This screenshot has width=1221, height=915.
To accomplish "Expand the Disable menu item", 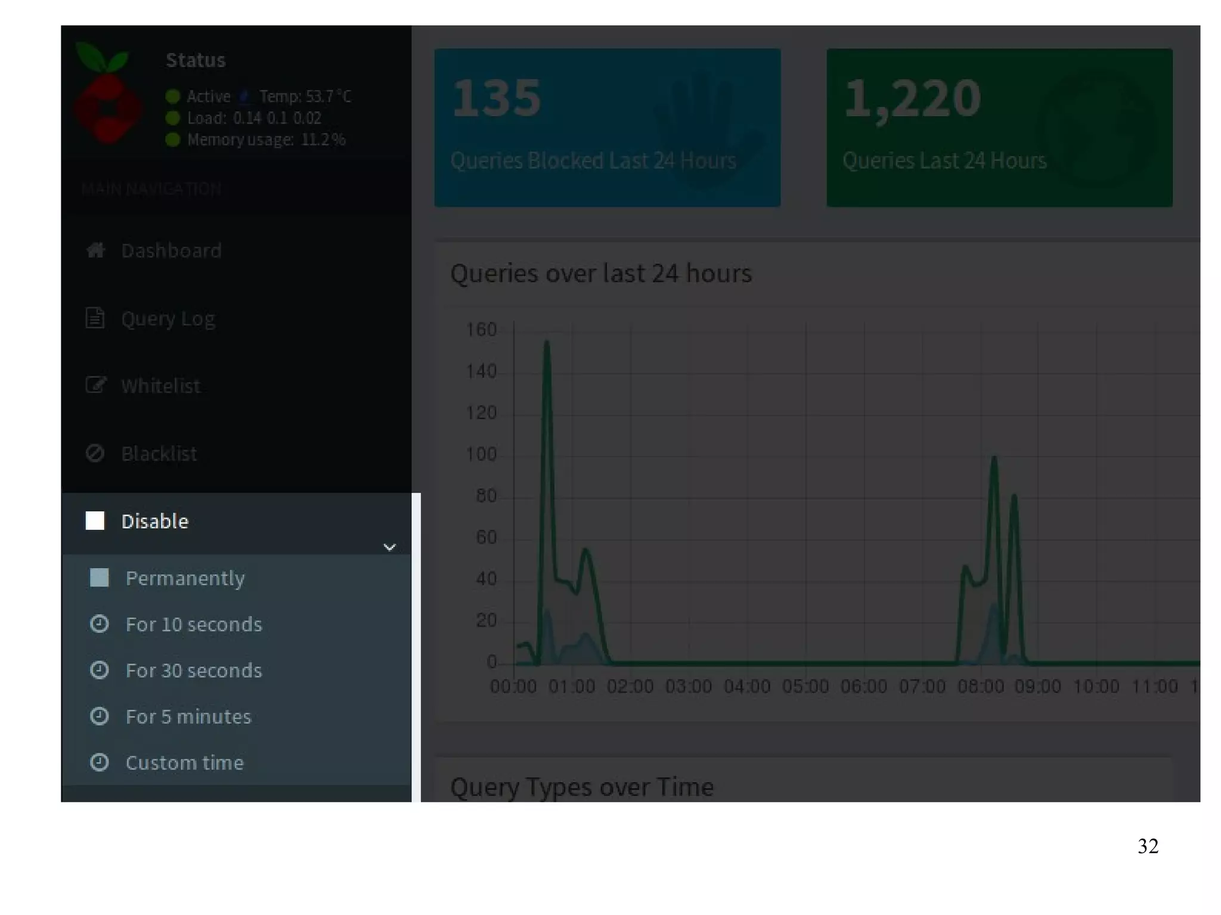I will 155,521.
